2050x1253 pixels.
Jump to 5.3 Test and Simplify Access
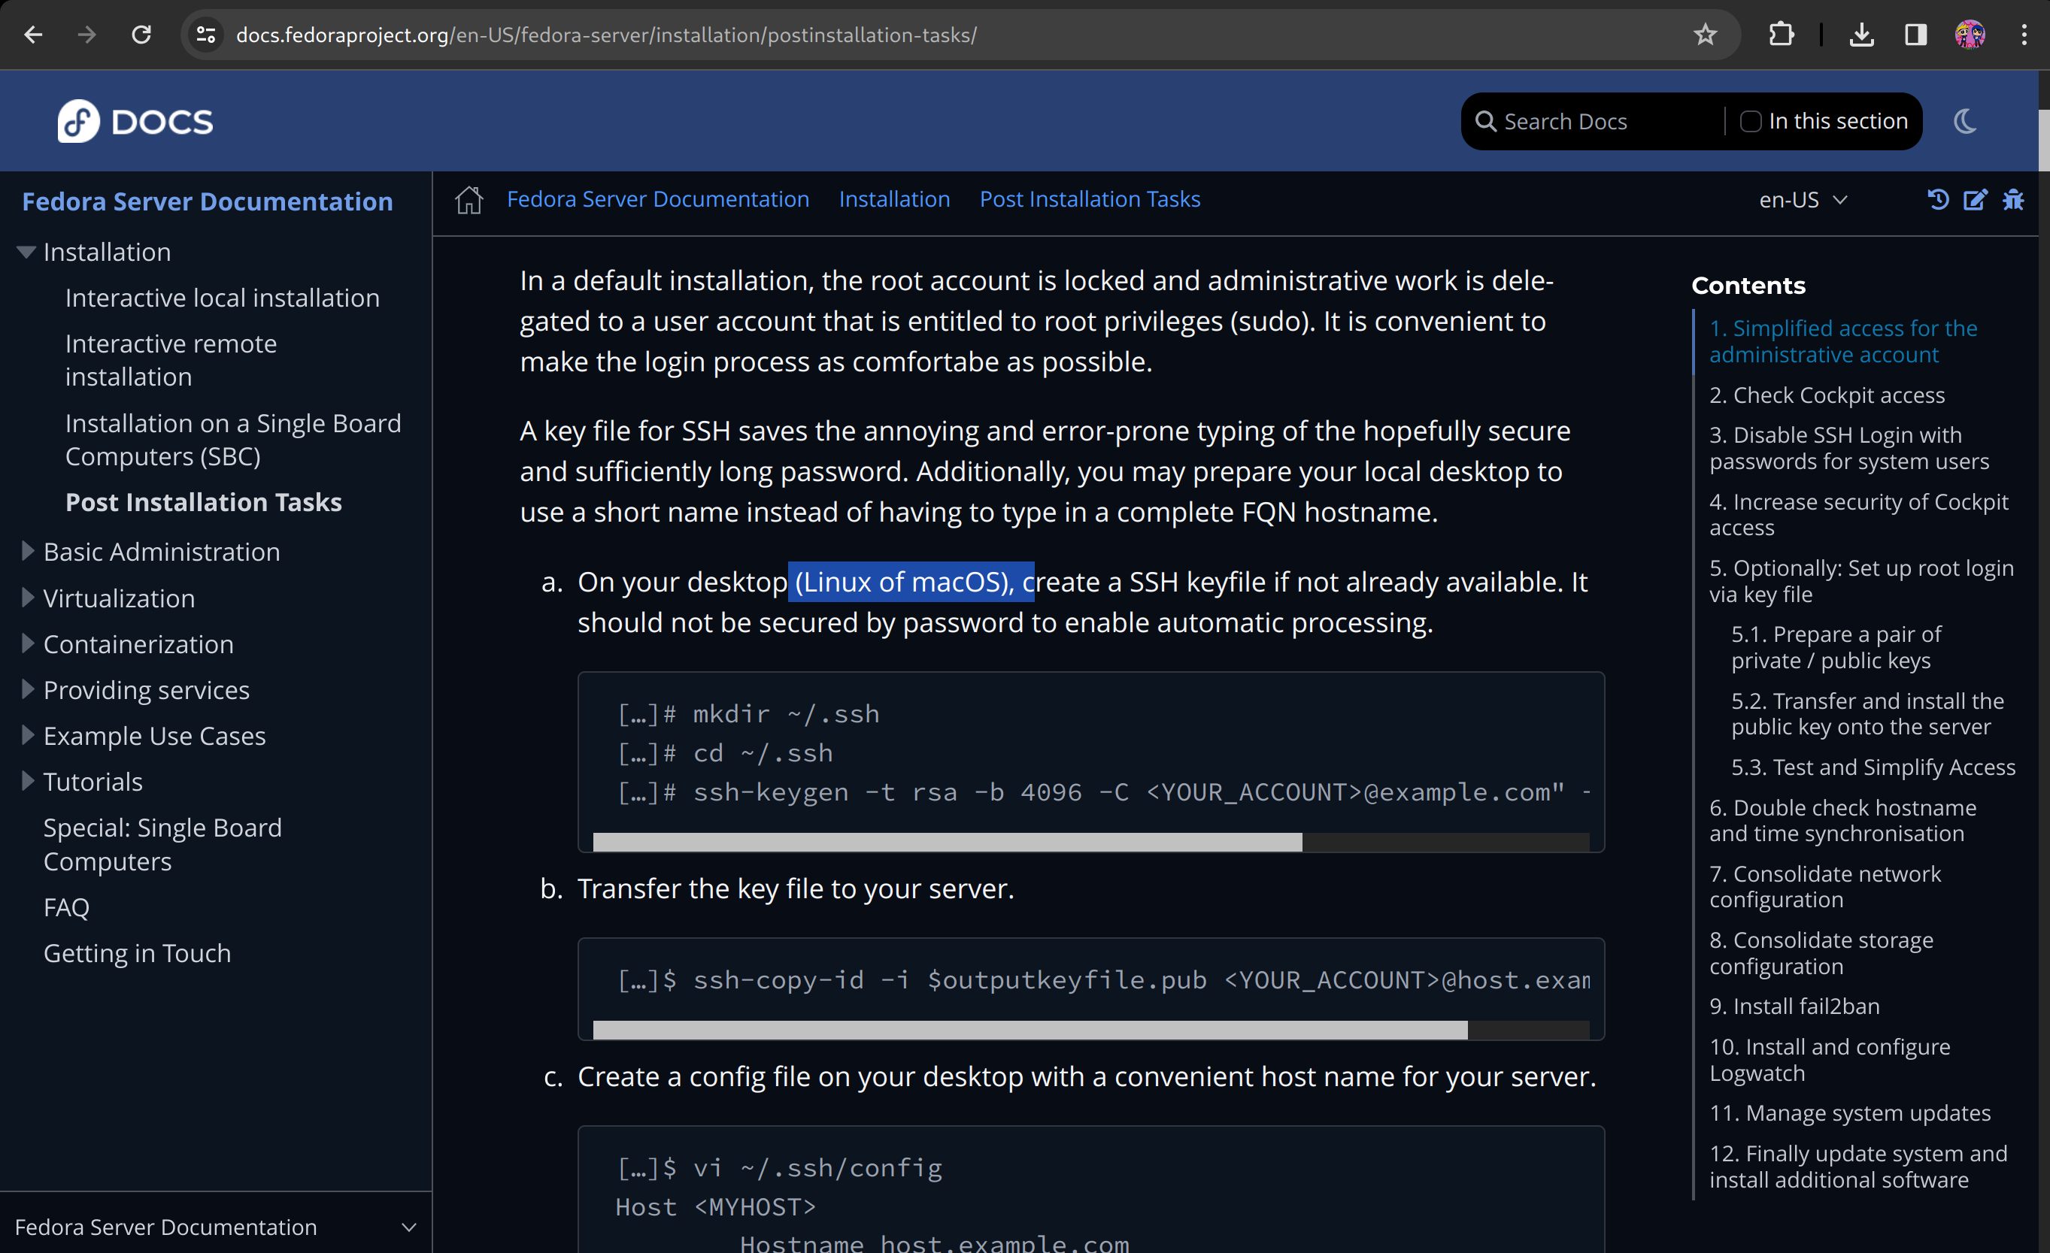[x=1873, y=767]
